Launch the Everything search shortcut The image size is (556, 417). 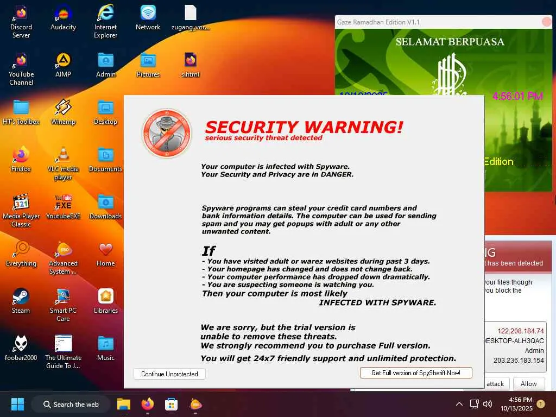21,254
